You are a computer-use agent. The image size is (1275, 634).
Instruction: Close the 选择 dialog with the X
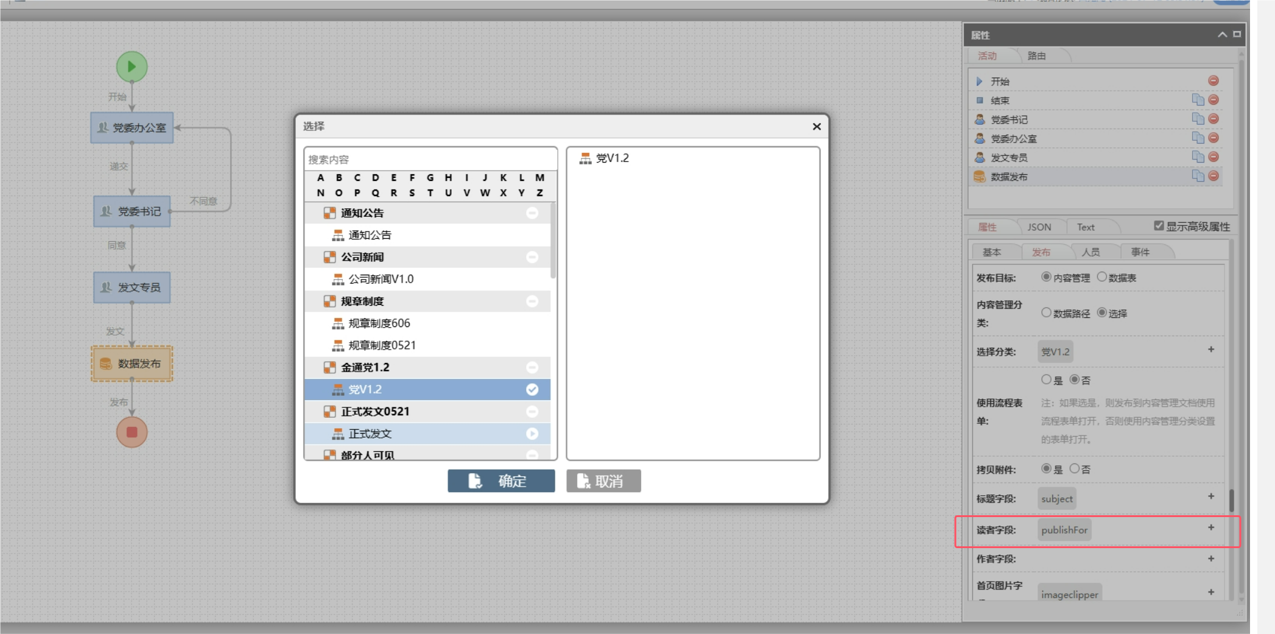click(817, 126)
